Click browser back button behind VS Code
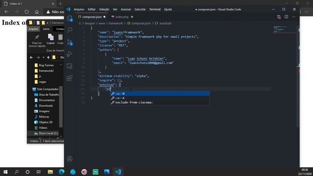This screenshot has height=176, width=313. (6, 12)
